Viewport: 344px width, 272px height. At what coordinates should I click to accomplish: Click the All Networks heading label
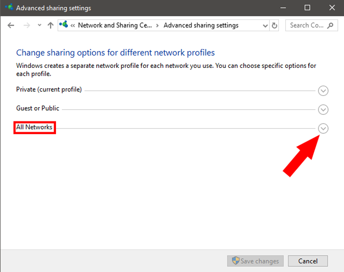tap(35, 127)
